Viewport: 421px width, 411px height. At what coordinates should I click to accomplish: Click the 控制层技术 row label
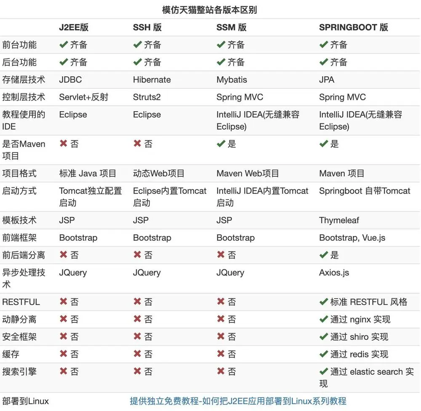coord(23,97)
